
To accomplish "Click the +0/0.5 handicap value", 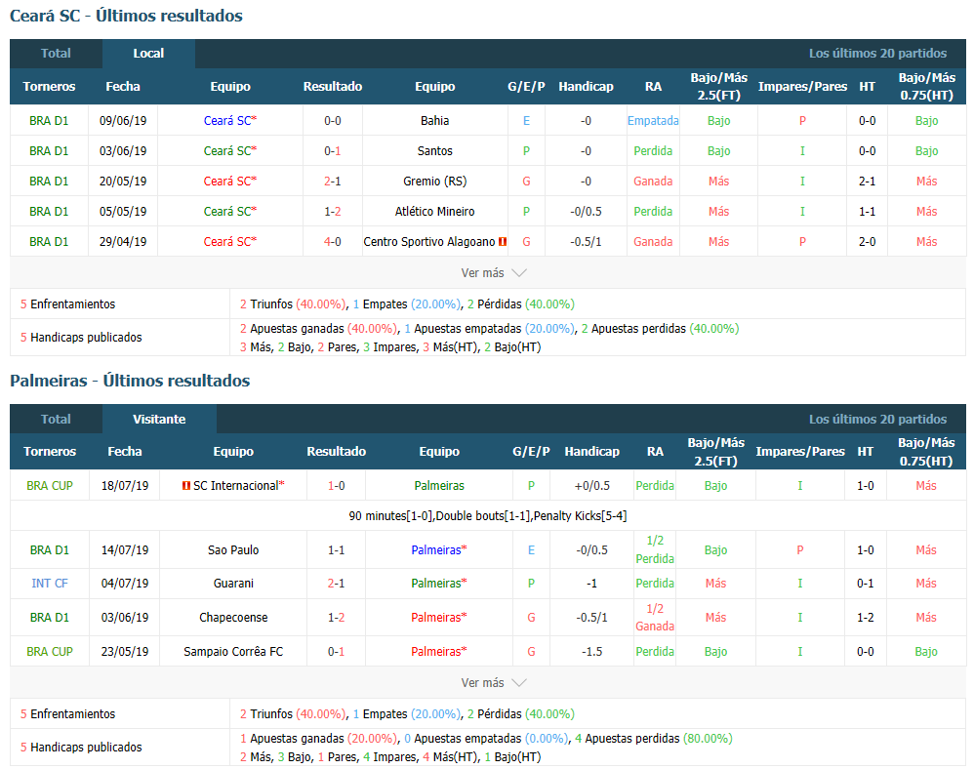I will click(x=592, y=486).
